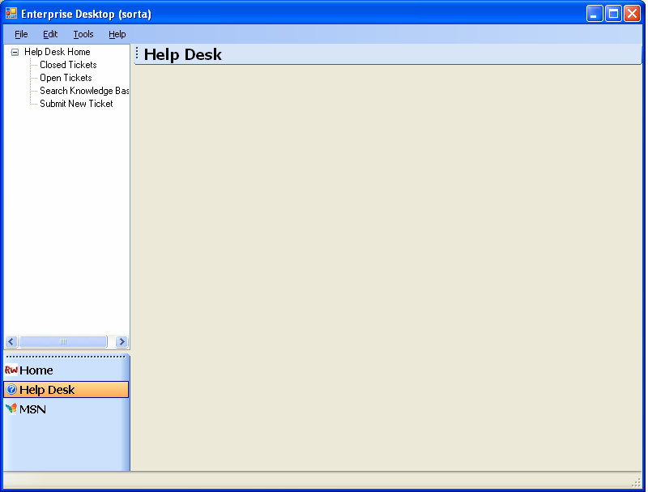Open the Help menu

[x=117, y=34]
